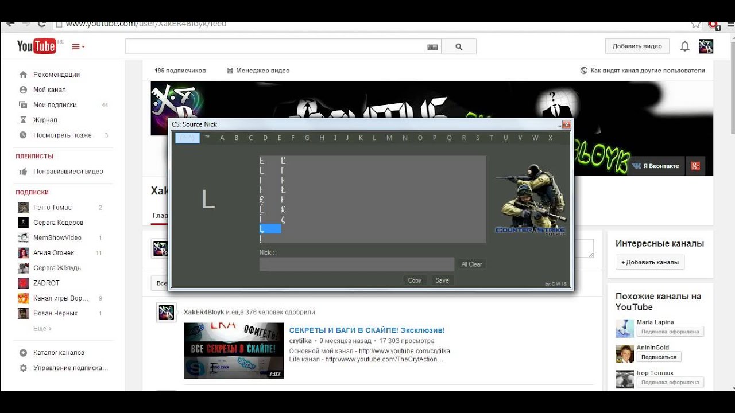This screenshot has width=735, height=413.
Task: Open the notifications bell
Action: pos(684,46)
